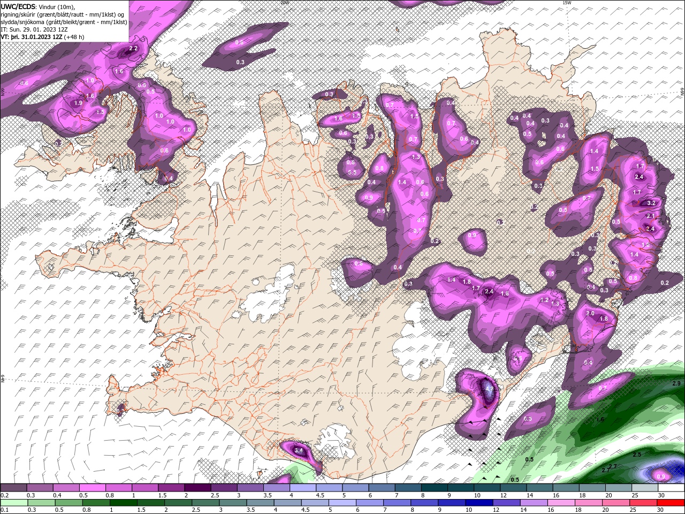Click the 15W longitude label
This screenshot has height=514, width=685.
pos(567,3)
